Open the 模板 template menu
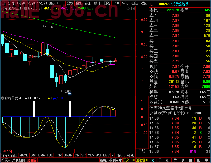The image size is (211, 163). [131, 155]
